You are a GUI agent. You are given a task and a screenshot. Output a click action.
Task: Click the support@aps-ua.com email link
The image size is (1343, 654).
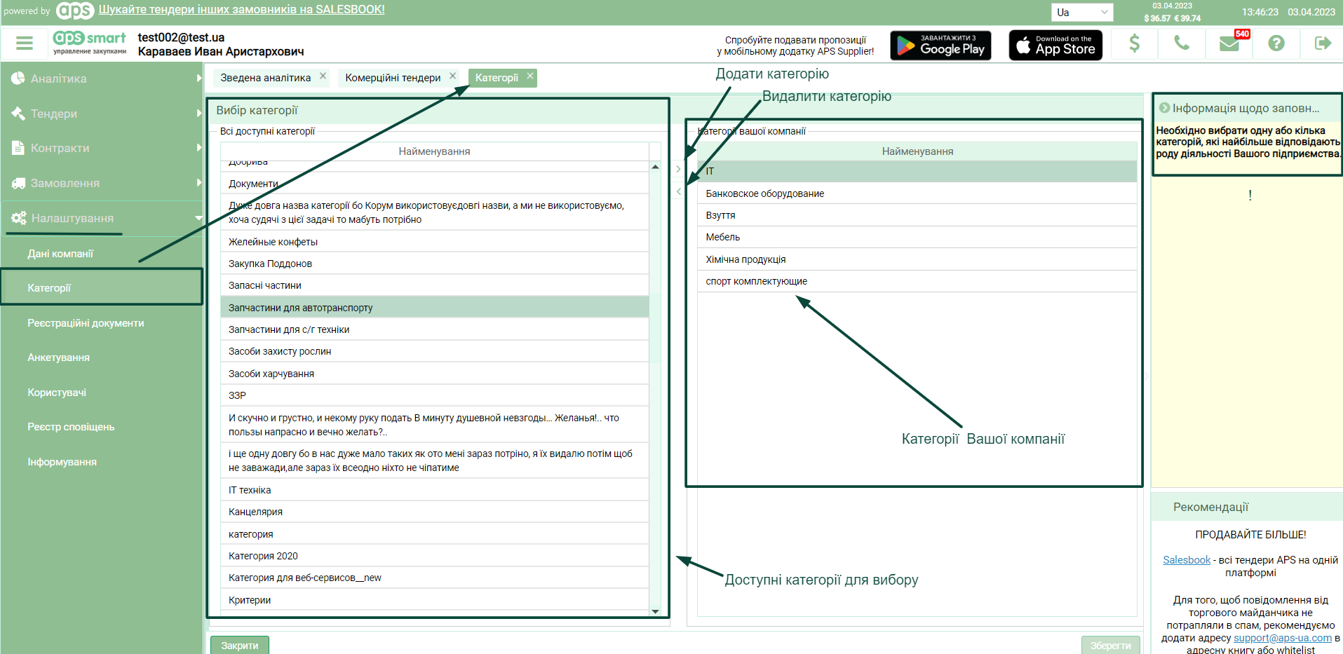pyautogui.click(x=1283, y=638)
